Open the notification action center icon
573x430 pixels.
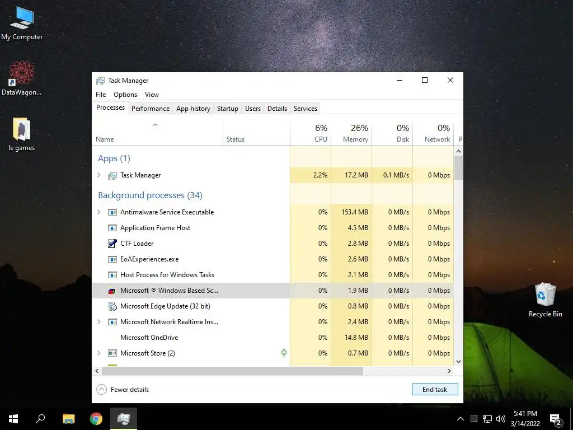tap(556, 419)
